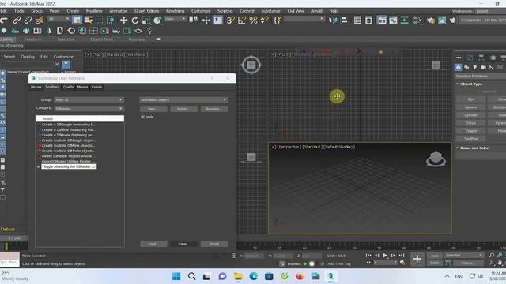Open the Hierarchy command panel tab
This screenshot has height=284, width=506.
pos(481,58)
